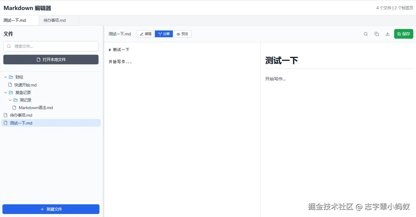Click the file icon beside 快速开始.md
Viewport: 416px width, 217px height.
point(10,85)
